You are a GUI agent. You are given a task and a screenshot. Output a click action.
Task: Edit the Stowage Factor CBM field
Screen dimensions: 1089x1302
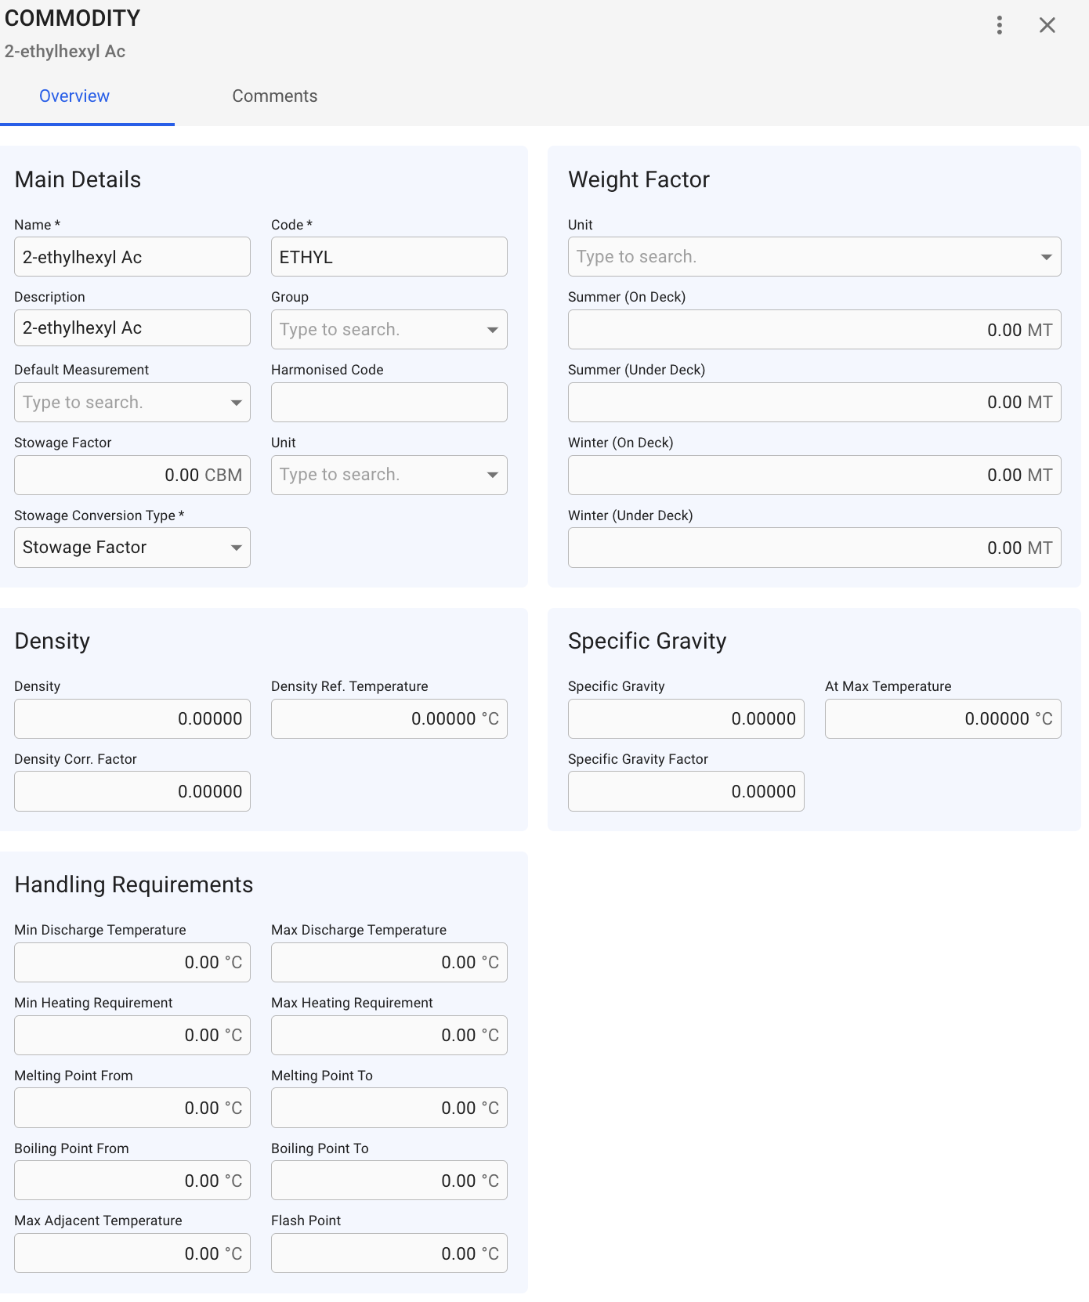(132, 475)
